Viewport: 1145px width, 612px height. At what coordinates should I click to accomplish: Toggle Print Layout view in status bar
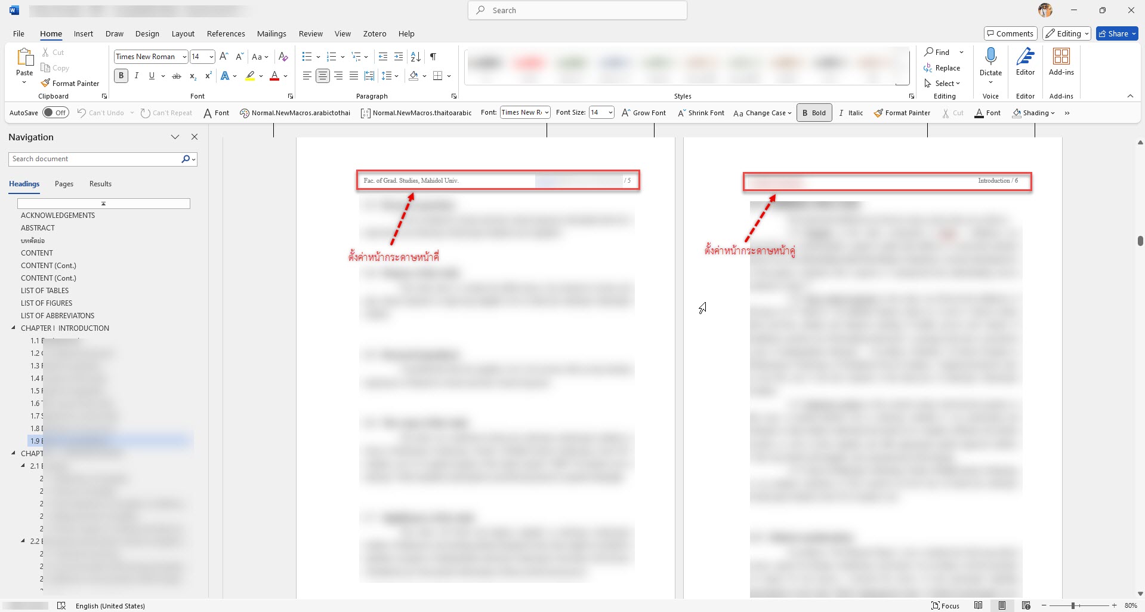click(1002, 605)
